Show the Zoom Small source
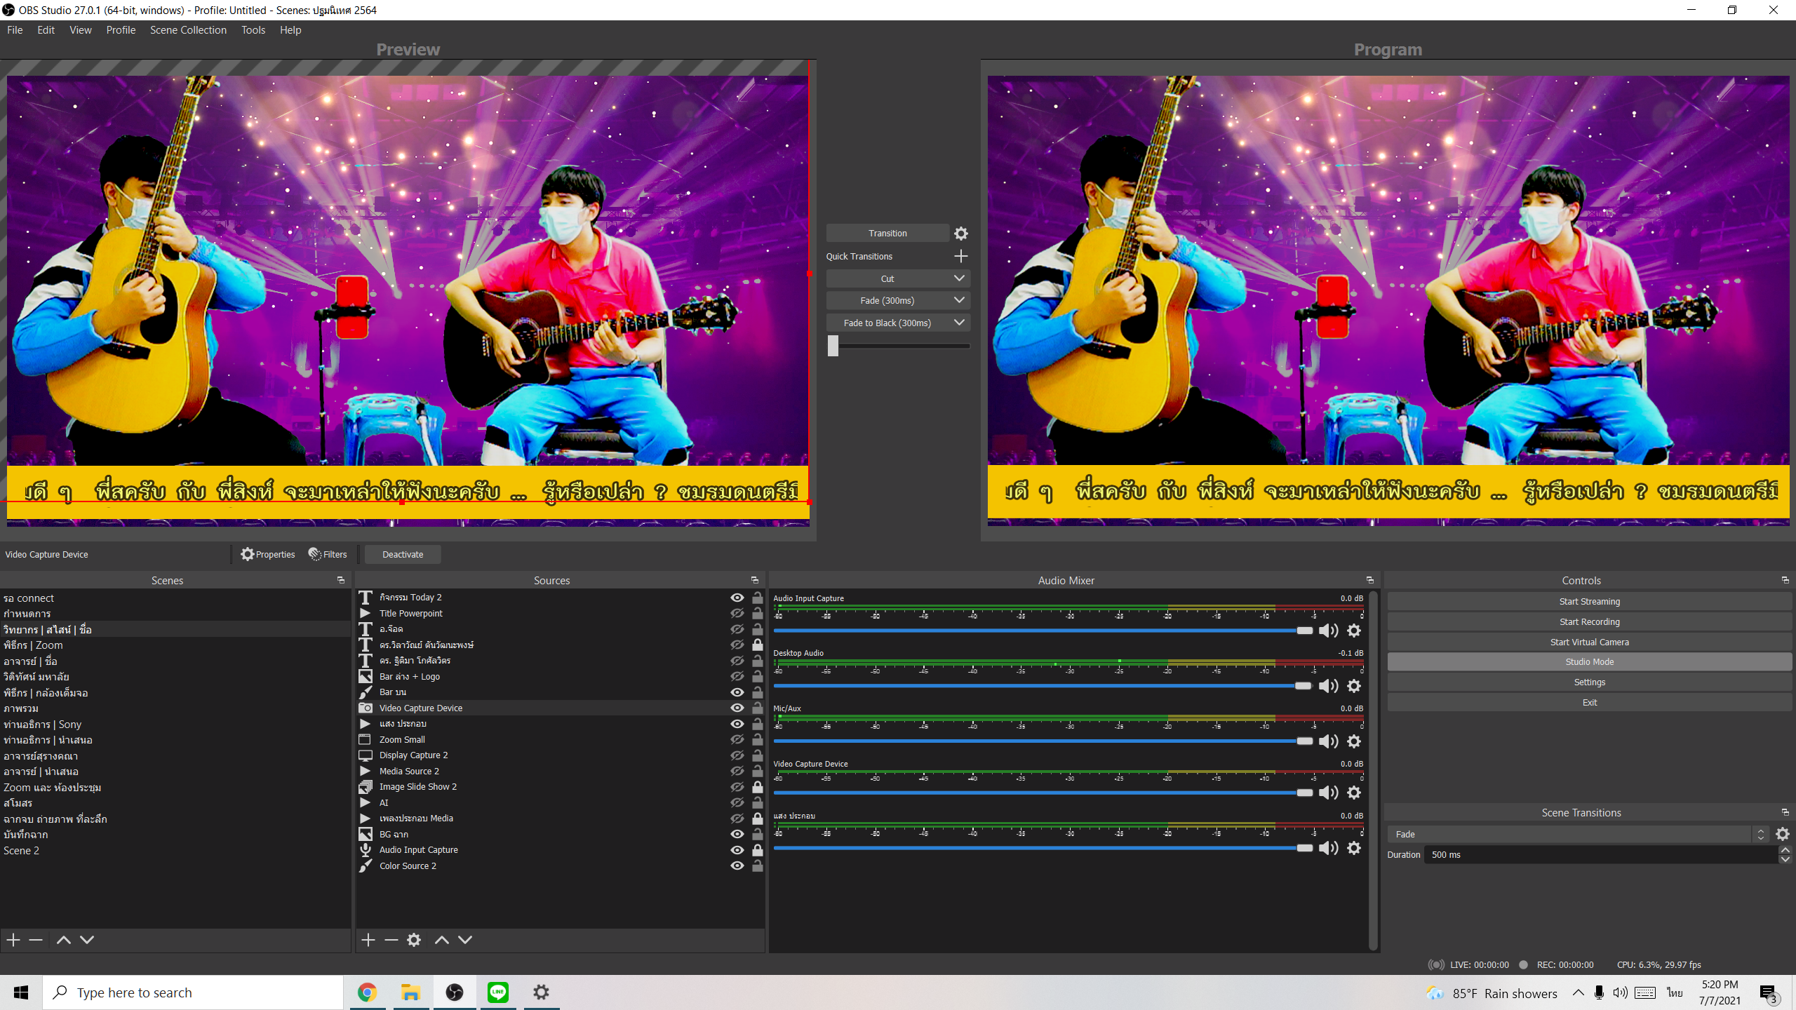Image resolution: width=1796 pixels, height=1010 pixels. [x=737, y=739]
